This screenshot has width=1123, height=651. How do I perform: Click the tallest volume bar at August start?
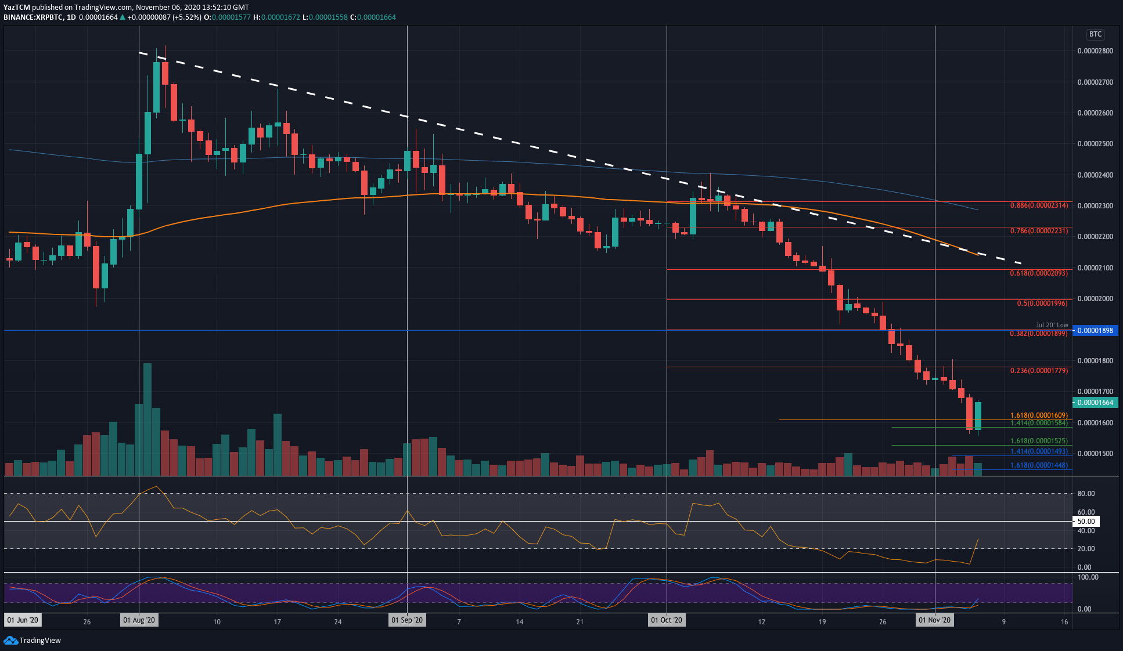point(147,419)
